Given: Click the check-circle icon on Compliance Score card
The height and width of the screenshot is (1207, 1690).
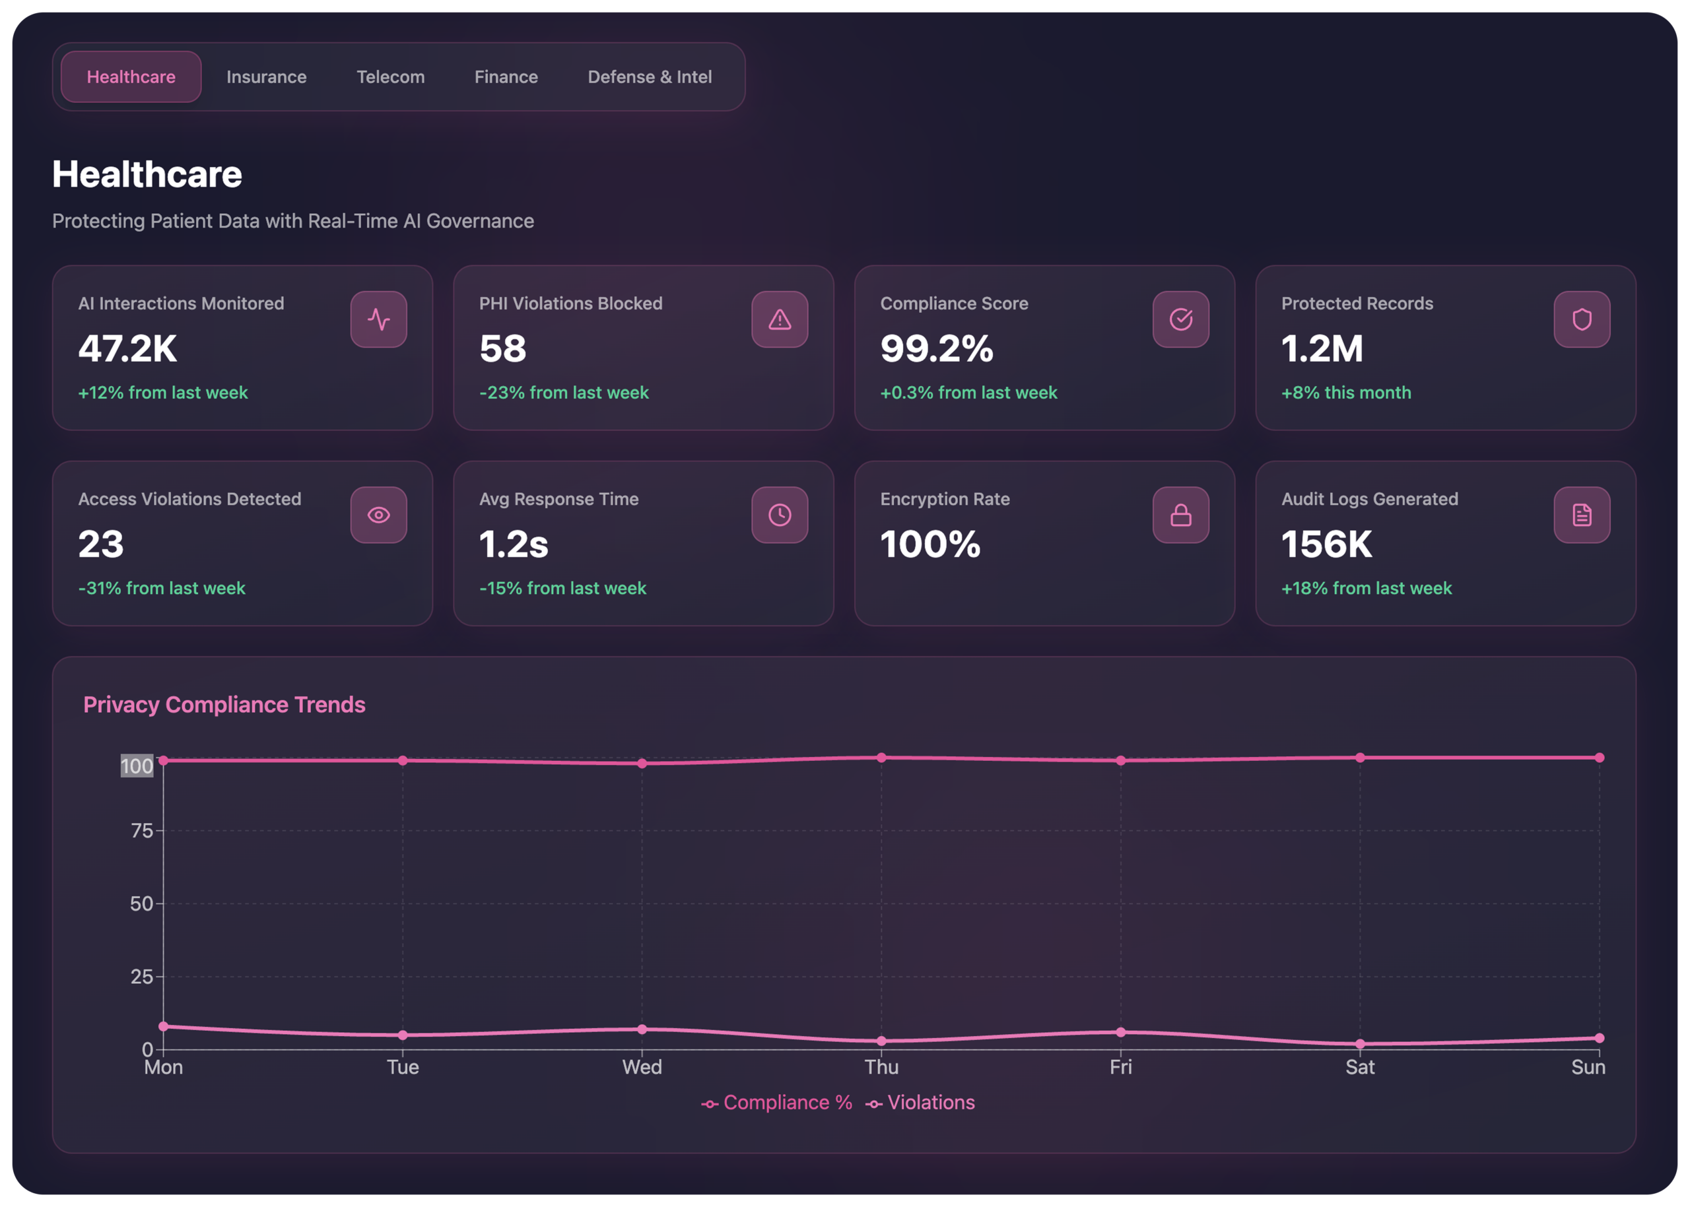Looking at the screenshot, I should click(1180, 319).
